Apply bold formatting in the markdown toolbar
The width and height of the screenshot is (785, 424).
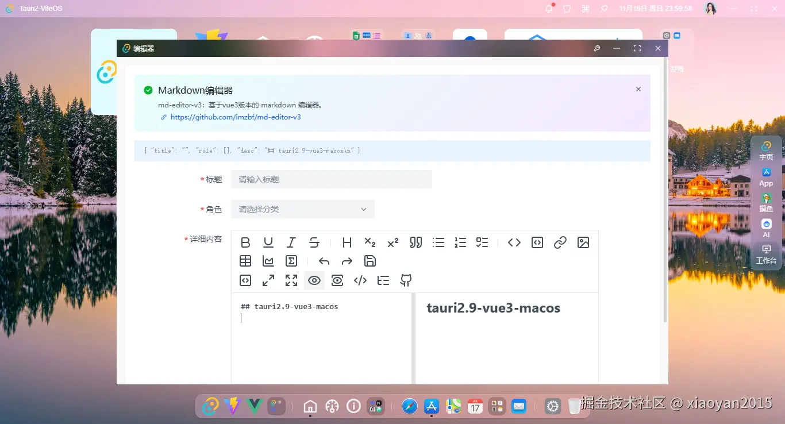tap(245, 242)
